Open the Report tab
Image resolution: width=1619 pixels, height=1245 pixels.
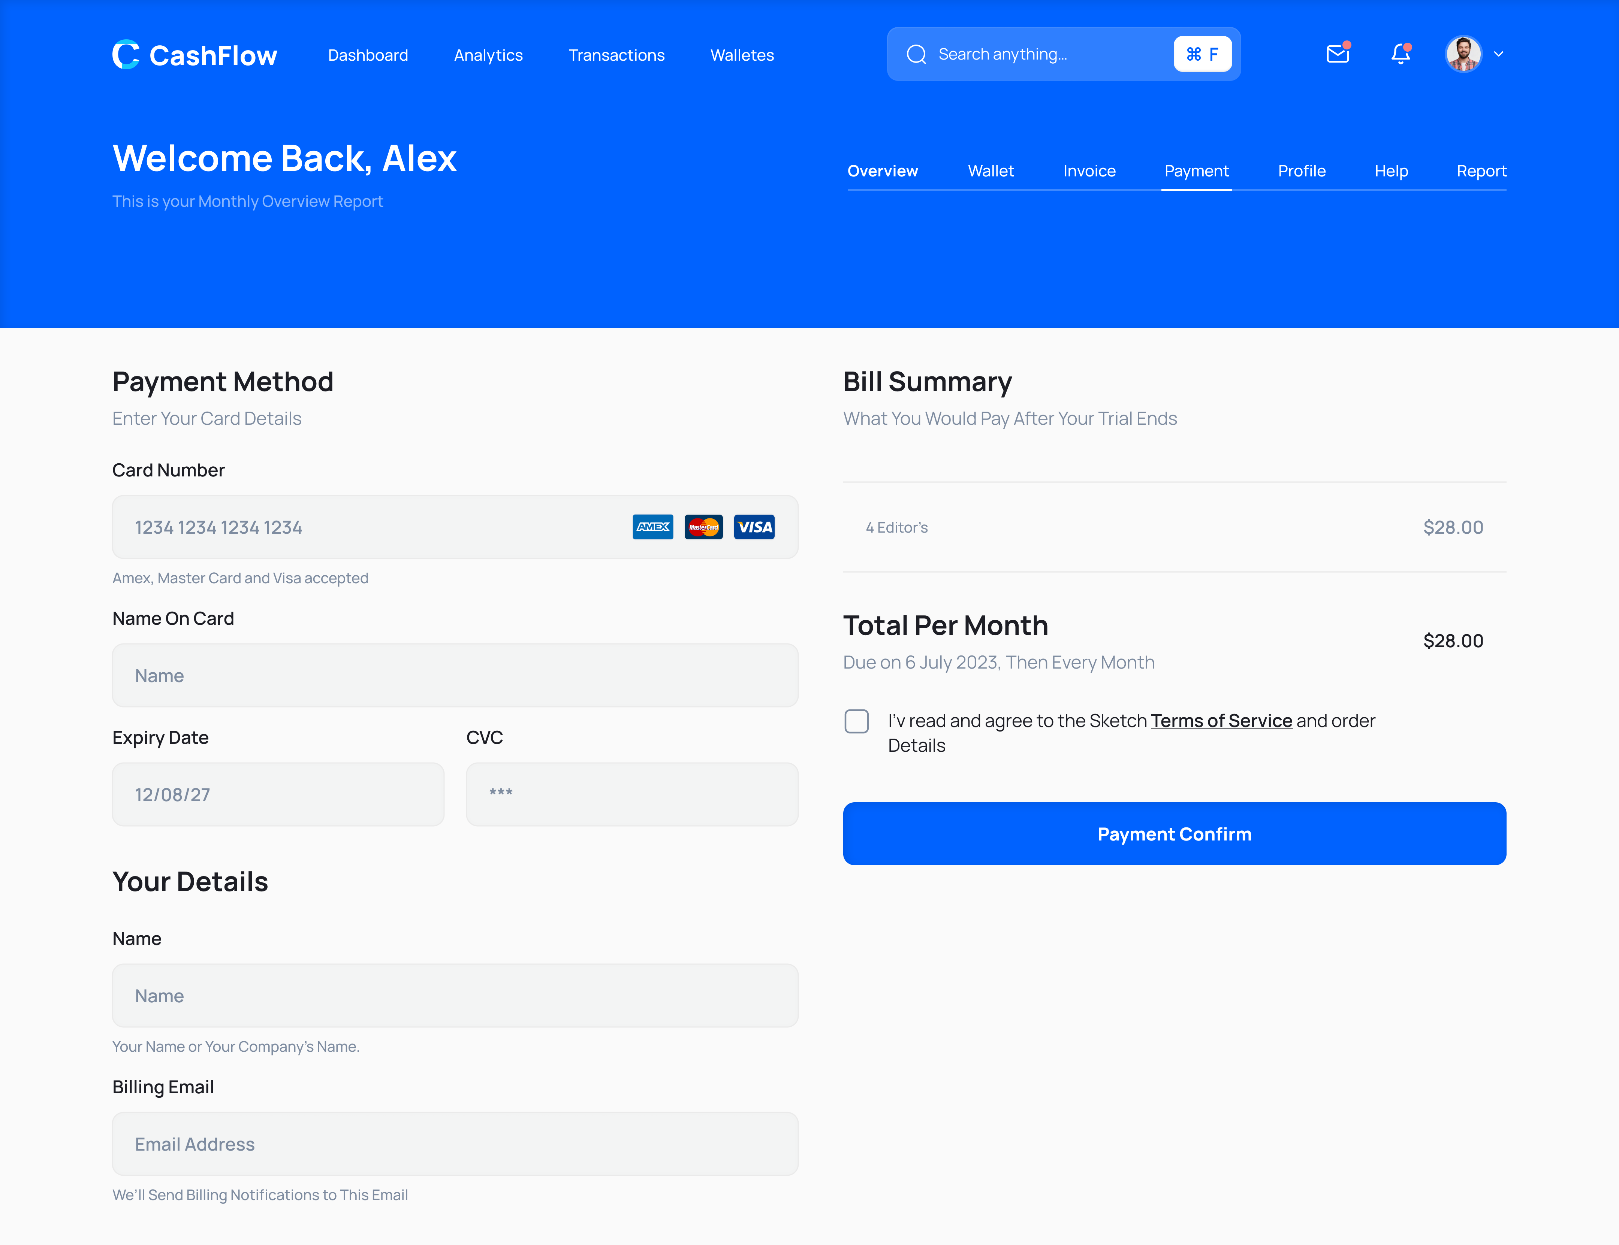click(1481, 170)
